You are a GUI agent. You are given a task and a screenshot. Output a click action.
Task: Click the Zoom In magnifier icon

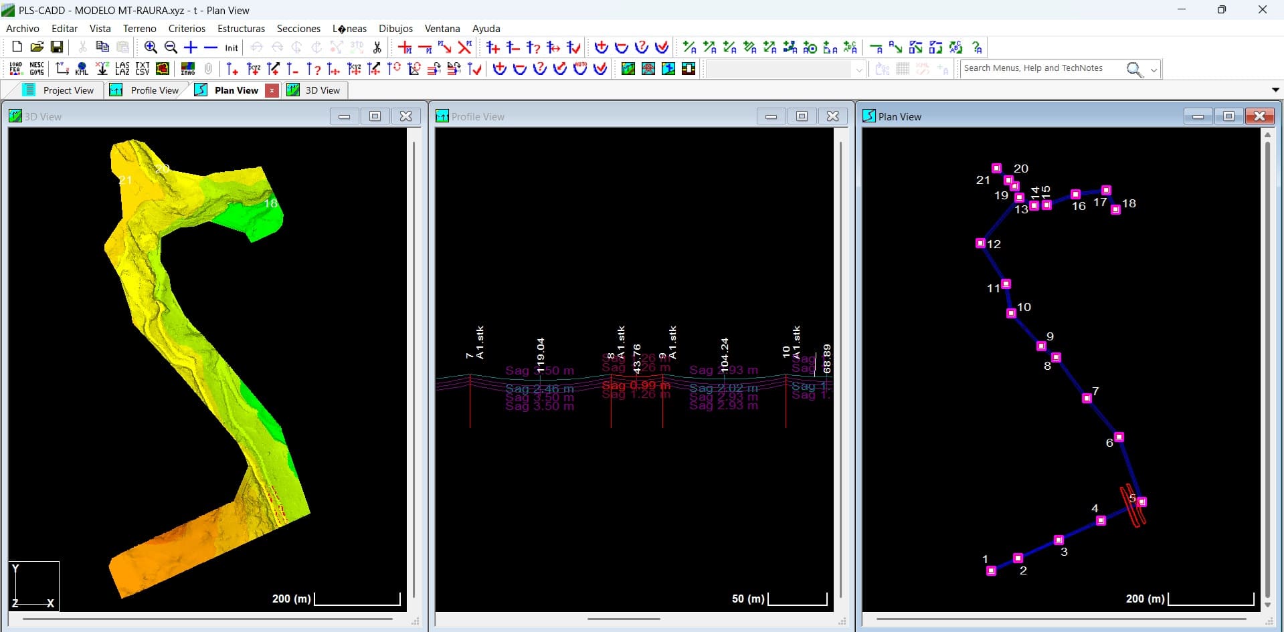[x=151, y=47]
